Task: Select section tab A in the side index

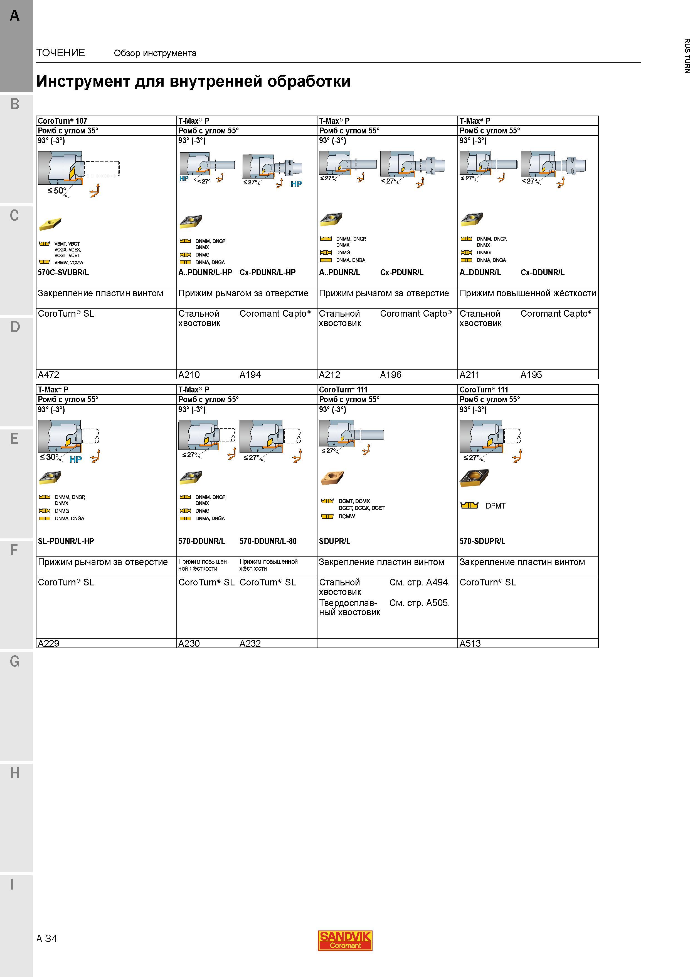Action: click(16, 45)
